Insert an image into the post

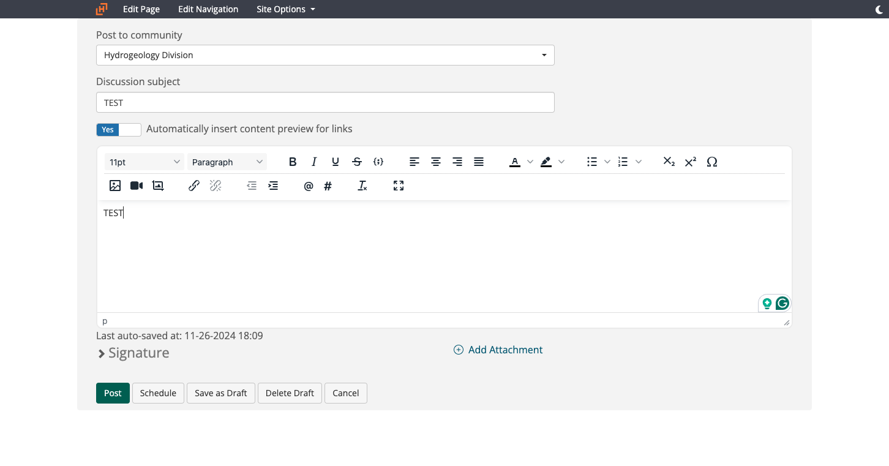115,186
